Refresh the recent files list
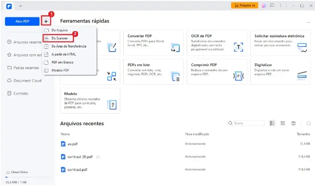This screenshot has width=315, height=186. (309, 123)
